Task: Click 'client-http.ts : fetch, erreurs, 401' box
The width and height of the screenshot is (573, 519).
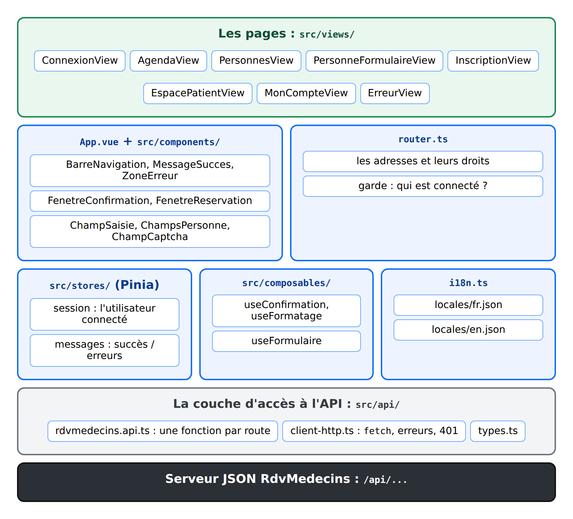Action: 374,431
